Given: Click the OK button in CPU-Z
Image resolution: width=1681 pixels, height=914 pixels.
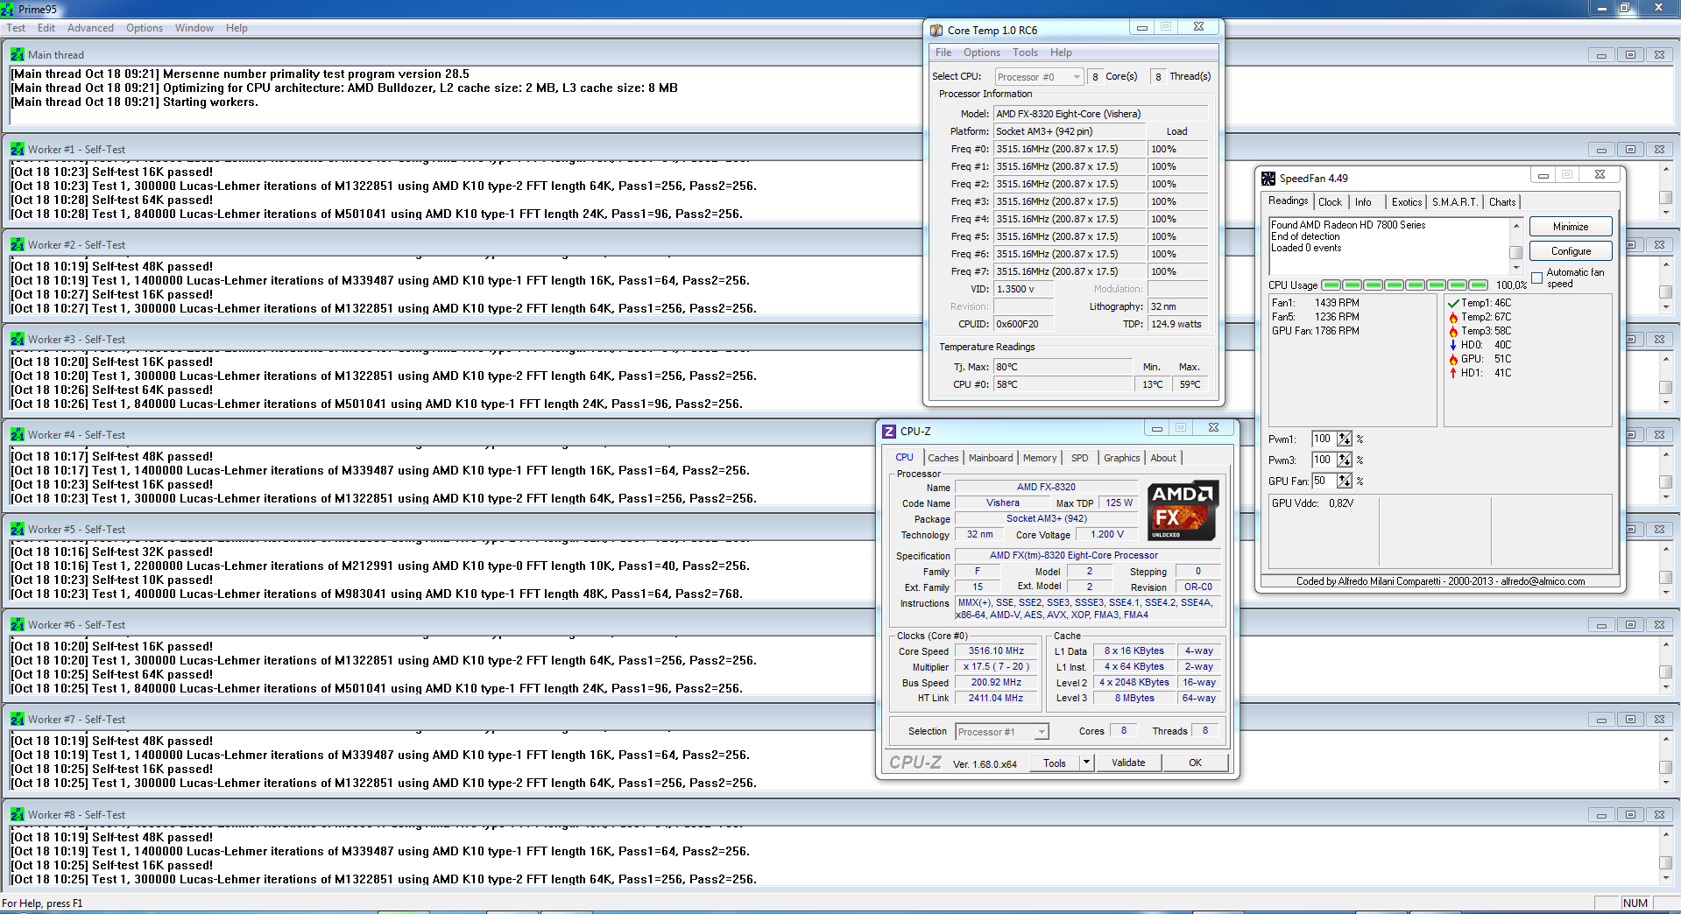Looking at the screenshot, I should point(1195,763).
